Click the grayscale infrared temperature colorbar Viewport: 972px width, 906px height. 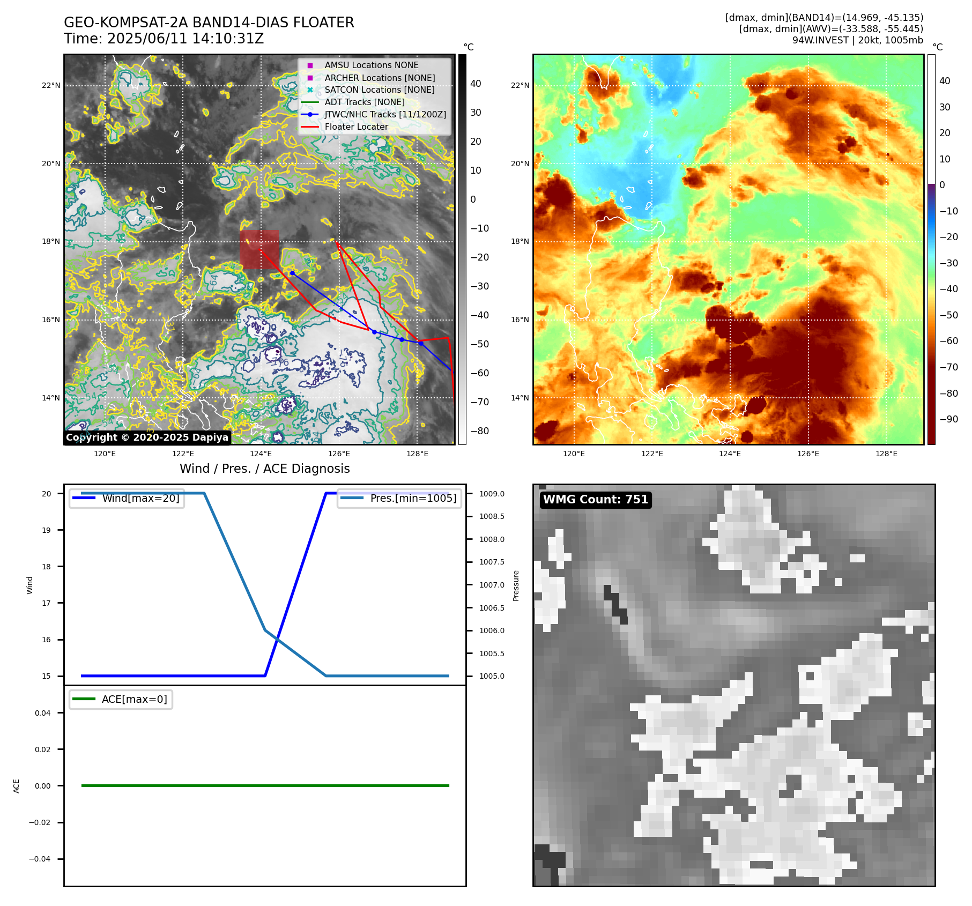point(462,249)
